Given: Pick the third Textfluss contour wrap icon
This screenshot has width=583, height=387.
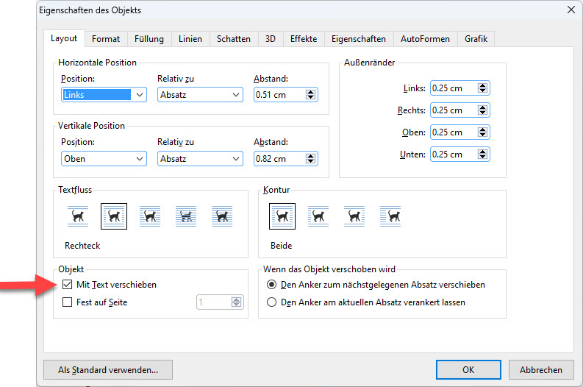Looking at the screenshot, I should (150, 216).
